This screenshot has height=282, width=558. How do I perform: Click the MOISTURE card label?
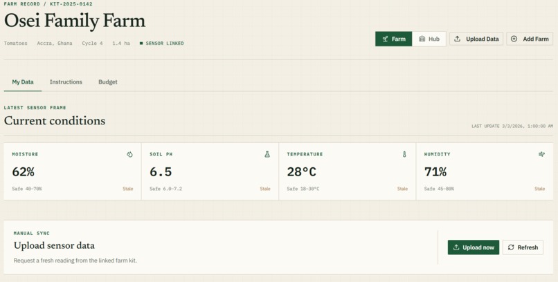point(25,154)
